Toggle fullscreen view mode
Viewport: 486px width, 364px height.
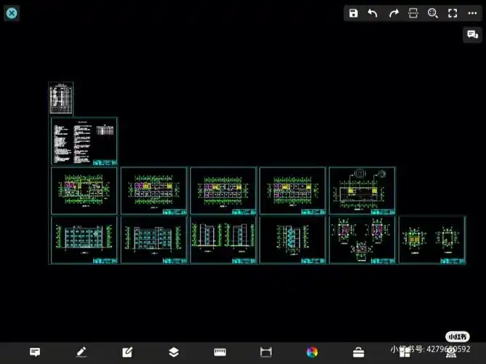click(453, 13)
